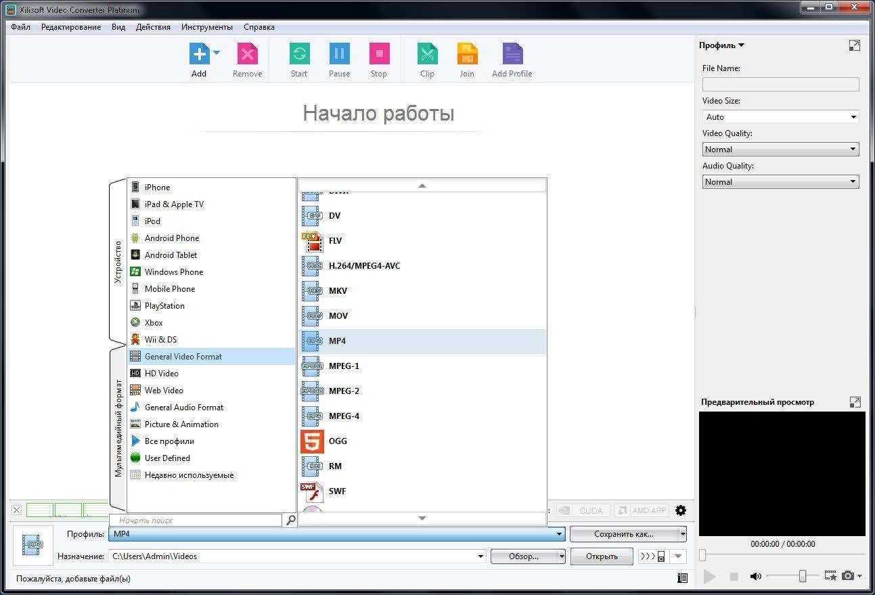Open the Clip tool
The height and width of the screenshot is (595, 875).
pyautogui.click(x=427, y=54)
